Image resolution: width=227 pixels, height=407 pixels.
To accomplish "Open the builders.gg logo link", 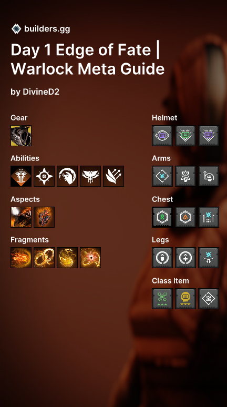I will pyautogui.click(x=40, y=28).
